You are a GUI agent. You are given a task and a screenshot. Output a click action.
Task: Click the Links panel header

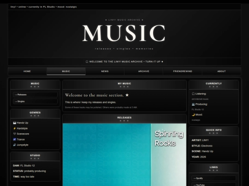coord(213,168)
